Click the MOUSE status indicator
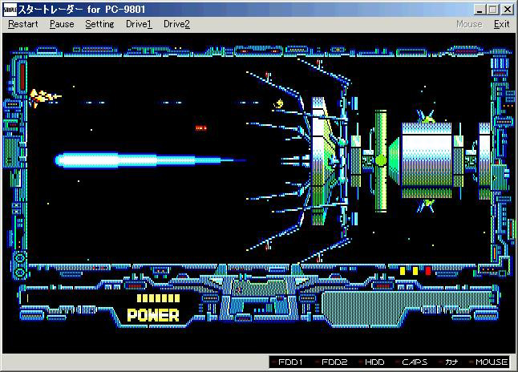This screenshot has width=518, height=372. [x=488, y=362]
